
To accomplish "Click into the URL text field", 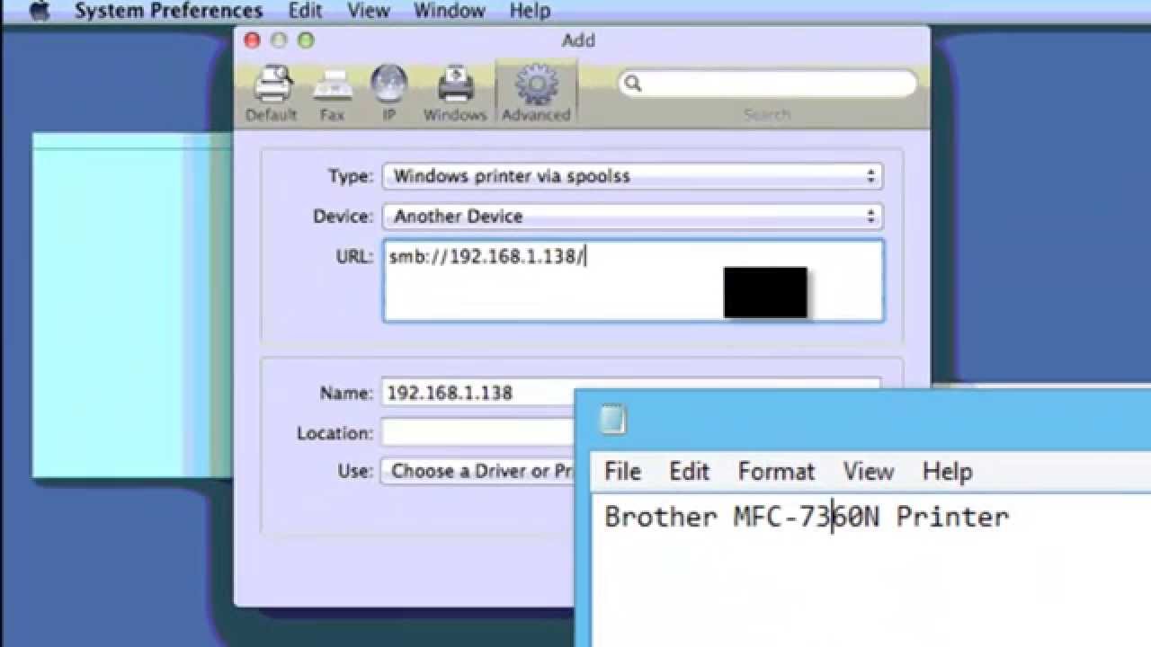I will point(633,280).
